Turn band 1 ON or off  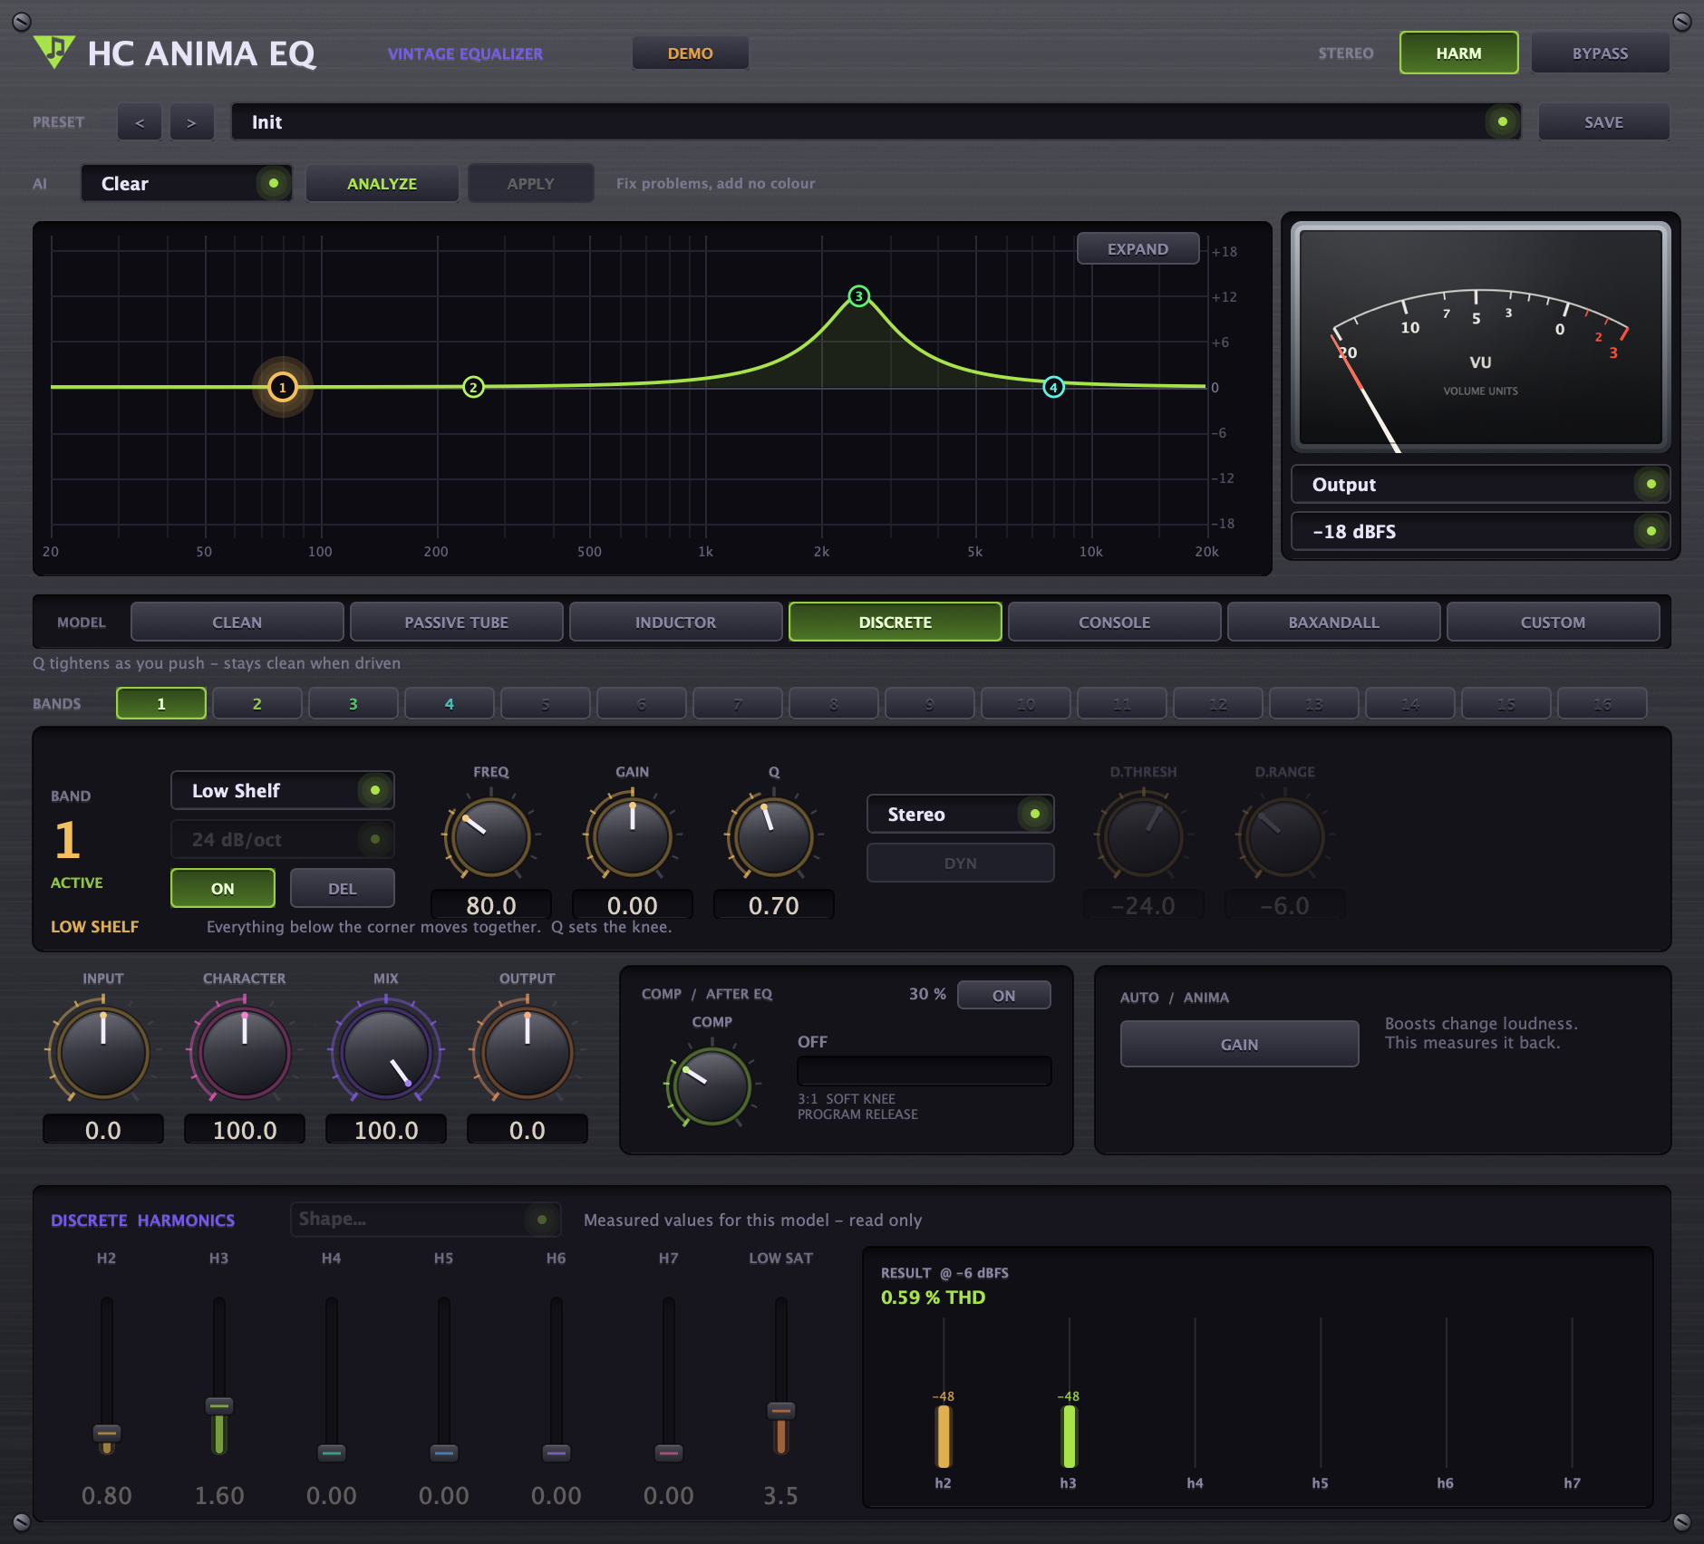223,889
